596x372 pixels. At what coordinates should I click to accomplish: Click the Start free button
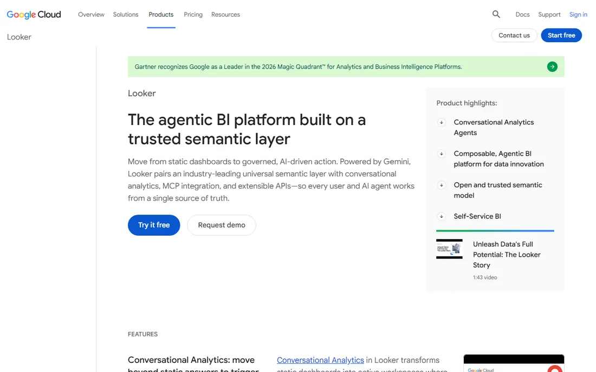click(x=561, y=35)
